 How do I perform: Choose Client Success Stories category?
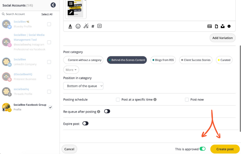pyautogui.click(x=196, y=60)
